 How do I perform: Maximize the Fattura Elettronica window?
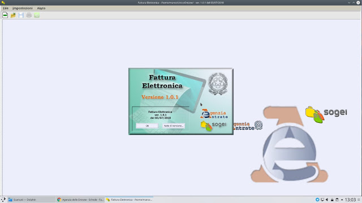pyautogui.click(x=354, y=2)
